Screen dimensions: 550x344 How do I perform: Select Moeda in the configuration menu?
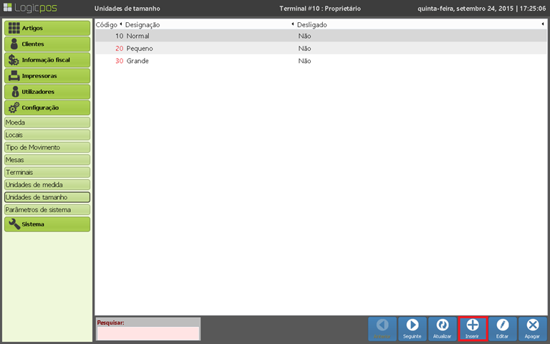[x=47, y=123]
